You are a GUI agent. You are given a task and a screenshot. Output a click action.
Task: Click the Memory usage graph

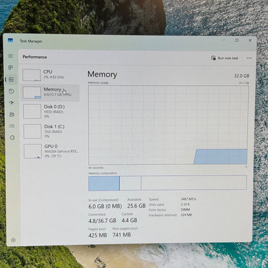coord(168,125)
